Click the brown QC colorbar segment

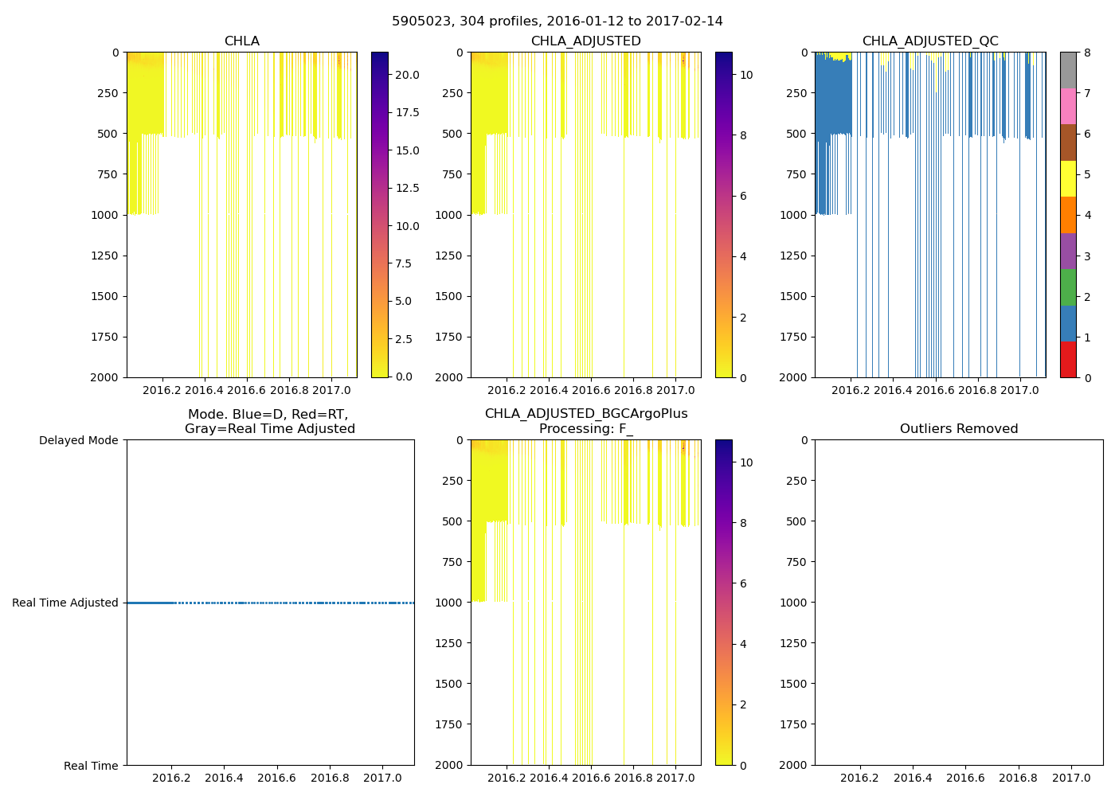1068,142
